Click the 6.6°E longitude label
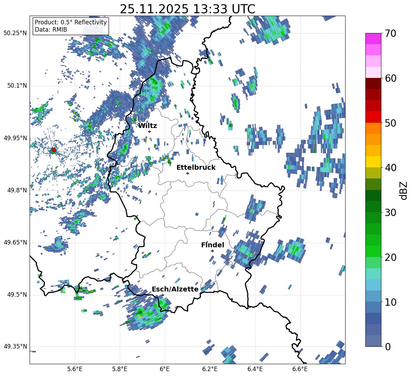Image resolution: width=412 pixels, height=376 pixels. (300, 369)
